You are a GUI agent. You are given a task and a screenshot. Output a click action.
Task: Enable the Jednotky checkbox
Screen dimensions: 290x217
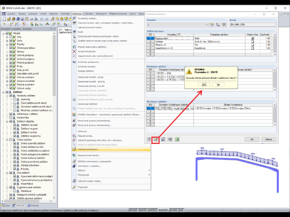tap(15, 99)
